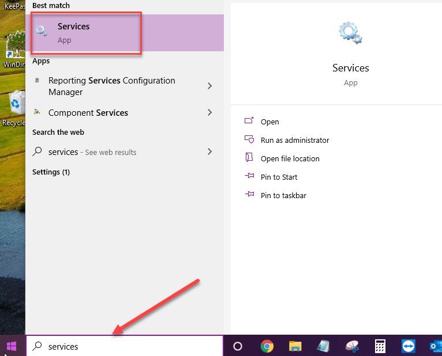Open the Windows Start button
The image size is (442, 356).
coord(12,346)
